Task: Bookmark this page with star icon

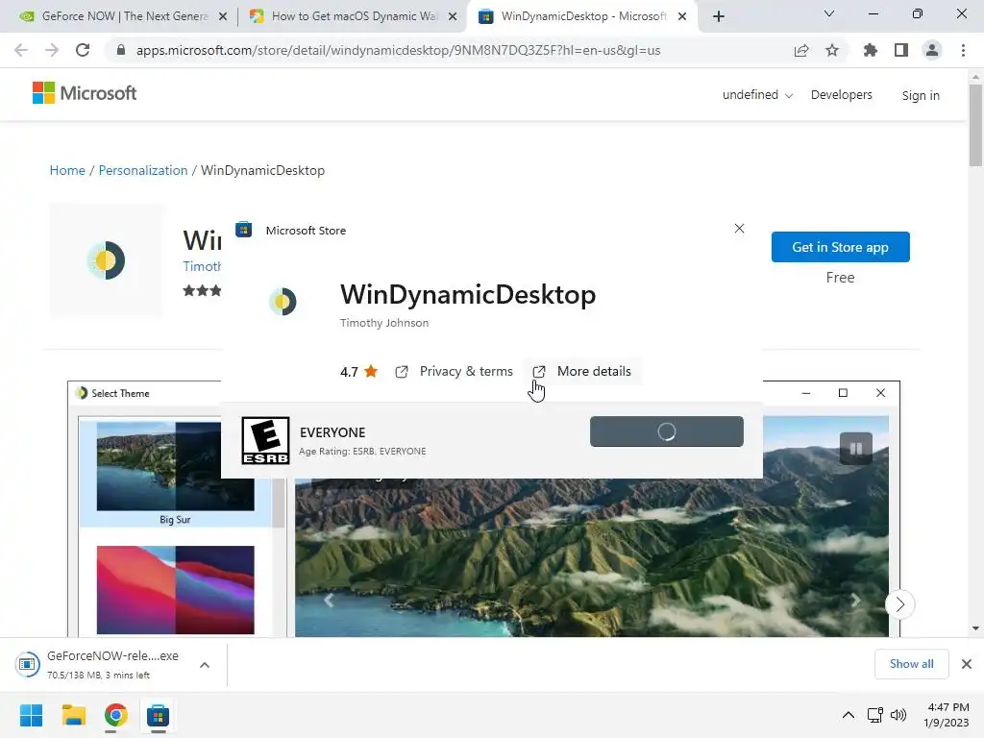Action: (832, 50)
